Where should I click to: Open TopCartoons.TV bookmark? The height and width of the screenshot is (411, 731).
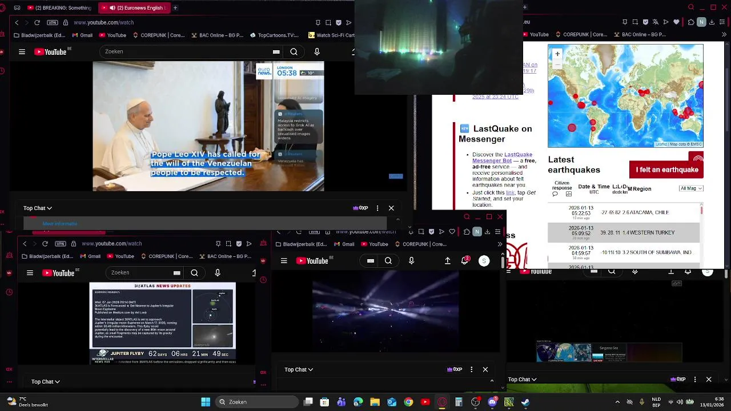click(274, 35)
